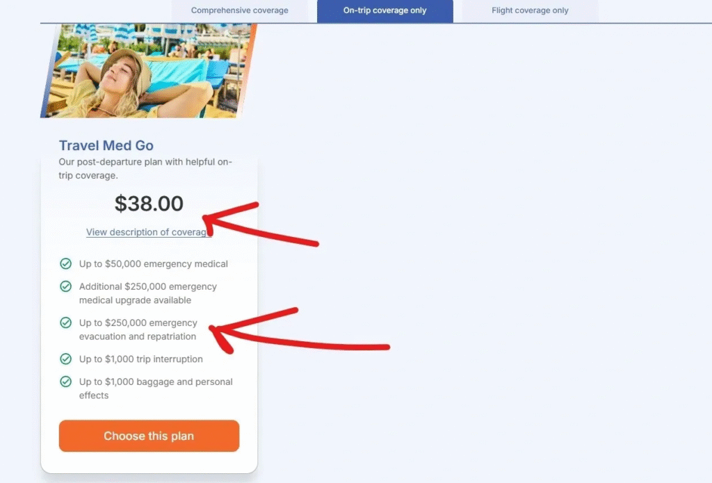Switch to Comprehensive coverage tab
Image resolution: width=712 pixels, height=483 pixels.
(240, 10)
